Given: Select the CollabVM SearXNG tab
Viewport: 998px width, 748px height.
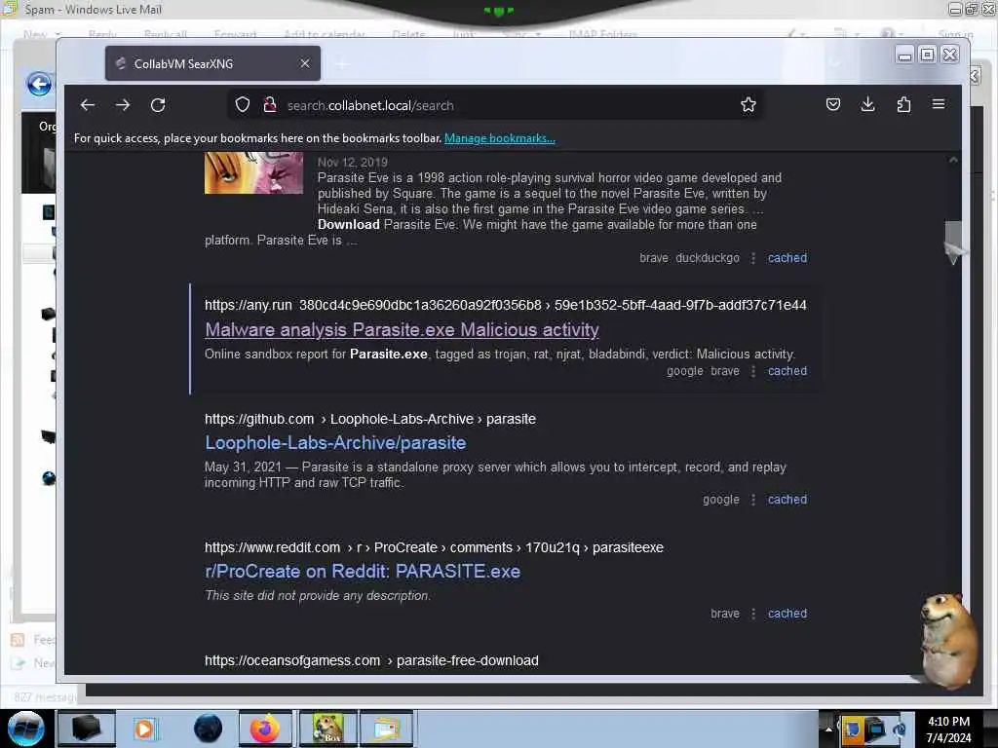Looking at the screenshot, I should pos(212,63).
